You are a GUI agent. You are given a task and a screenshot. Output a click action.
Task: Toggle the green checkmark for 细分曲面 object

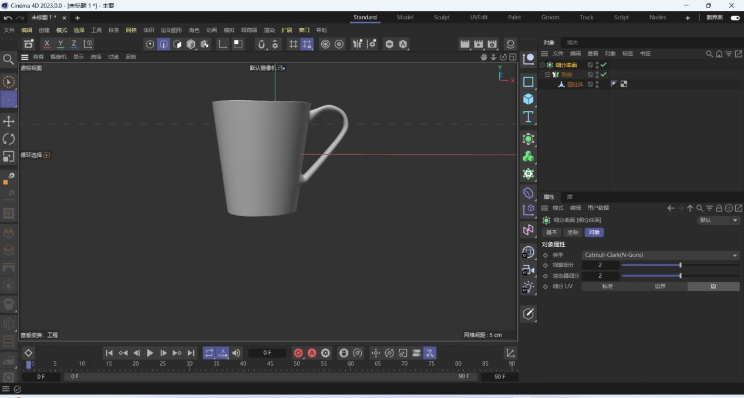point(604,65)
